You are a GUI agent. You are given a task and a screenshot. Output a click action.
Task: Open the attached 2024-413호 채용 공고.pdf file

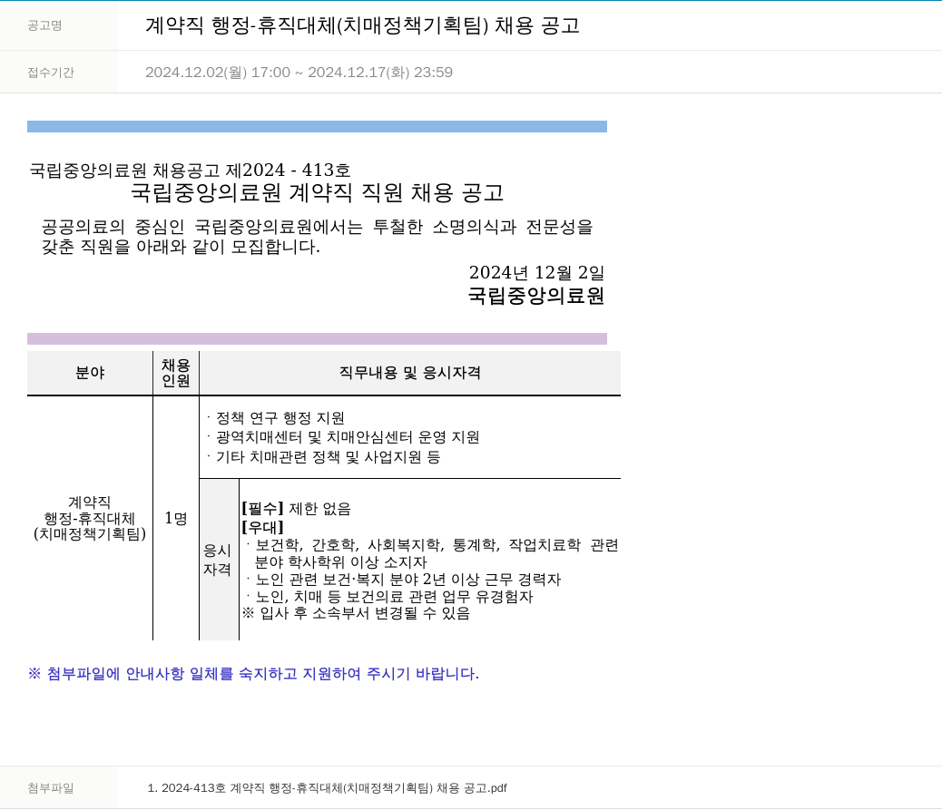pos(328,788)
